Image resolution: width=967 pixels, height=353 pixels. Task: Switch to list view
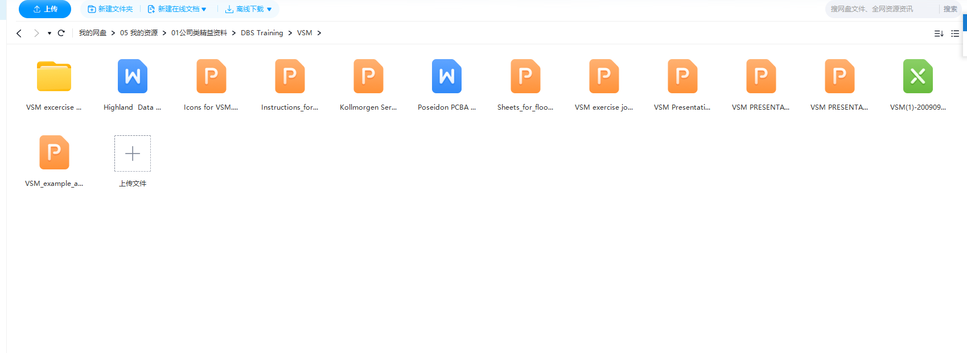[955, 34]
